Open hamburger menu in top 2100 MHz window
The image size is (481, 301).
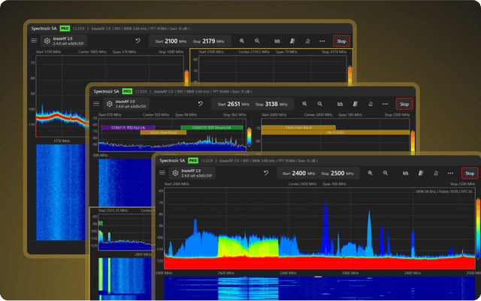click(34, 41)
